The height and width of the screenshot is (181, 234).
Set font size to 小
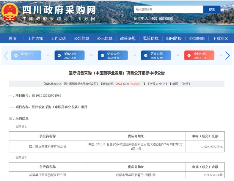[164, 84]
